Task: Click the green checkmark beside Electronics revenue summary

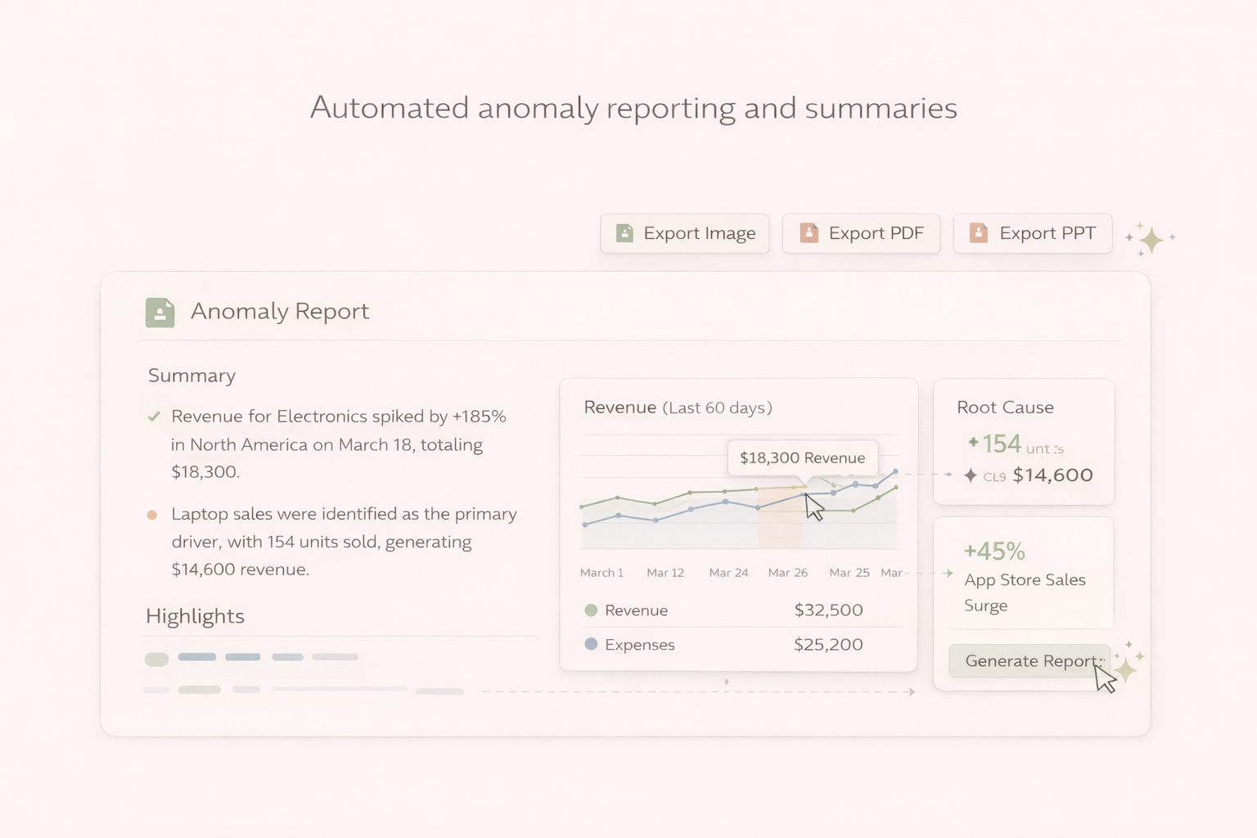Action: click(154, 417)
